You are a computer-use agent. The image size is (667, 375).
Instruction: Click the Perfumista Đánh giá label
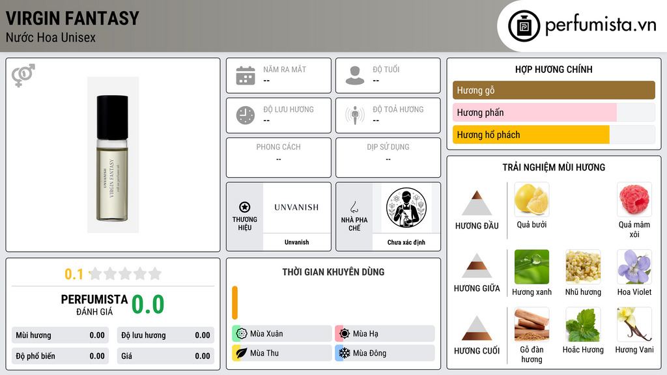94,305
